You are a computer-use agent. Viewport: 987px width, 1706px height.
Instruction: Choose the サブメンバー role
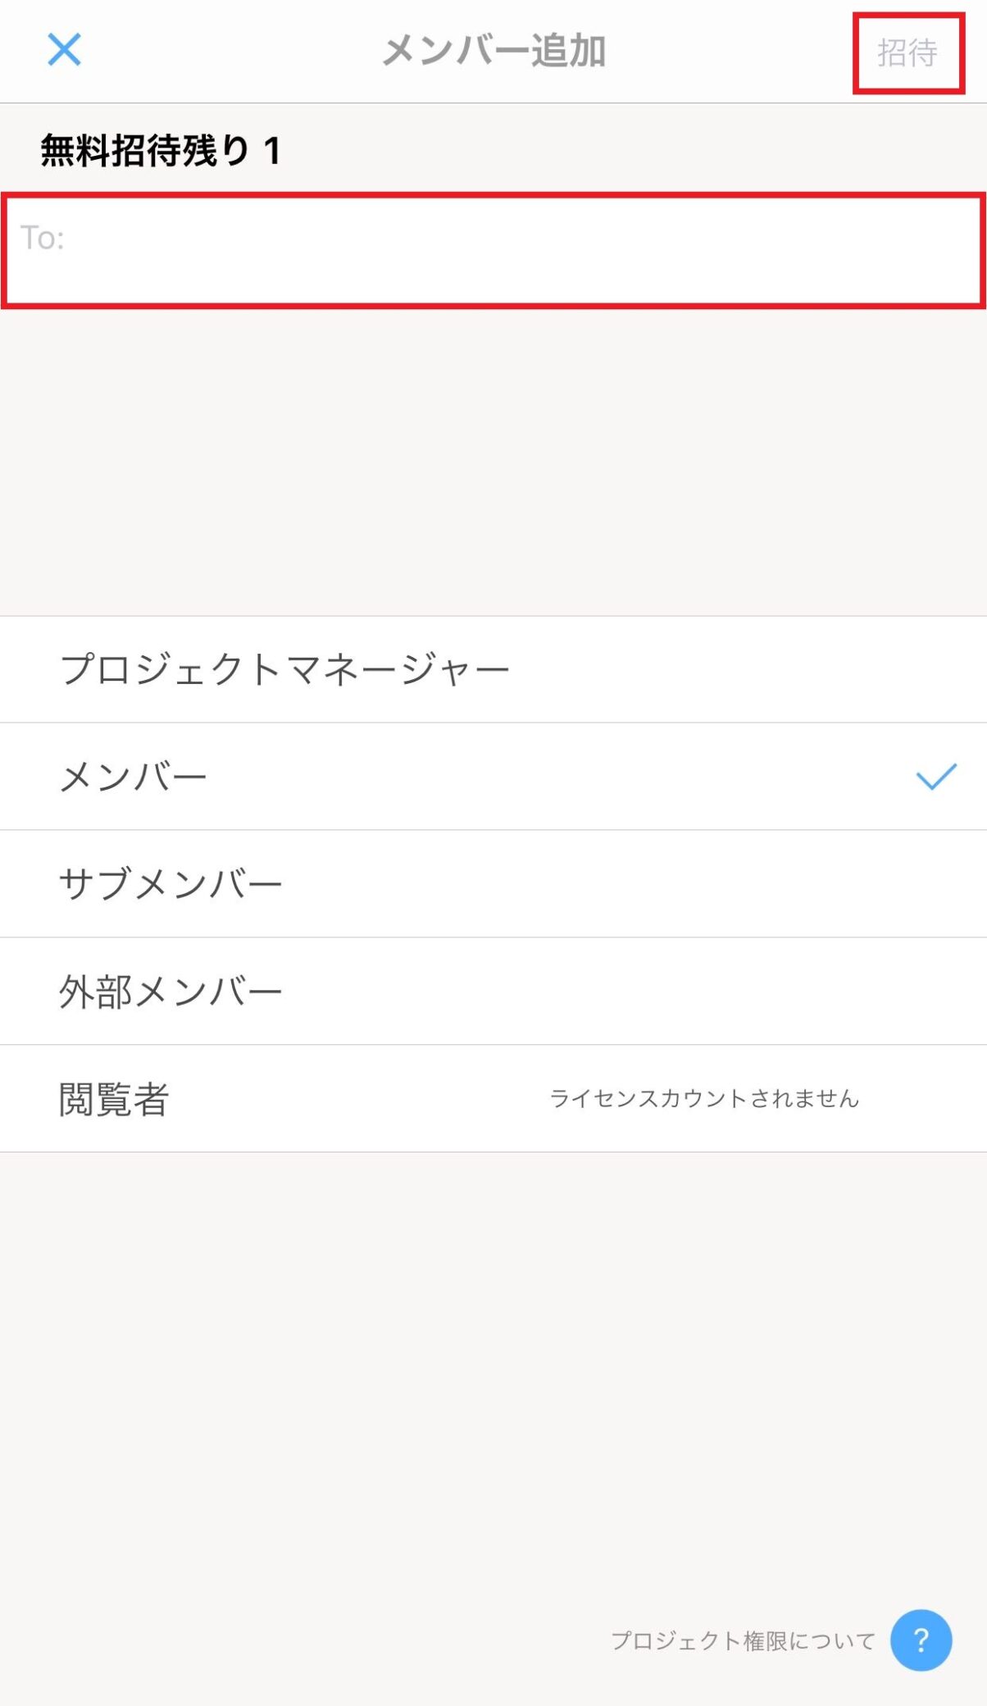[x=493, y=884]
